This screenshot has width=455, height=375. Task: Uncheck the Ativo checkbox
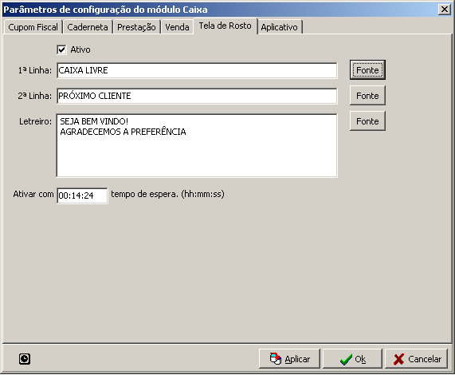(61, 49)
